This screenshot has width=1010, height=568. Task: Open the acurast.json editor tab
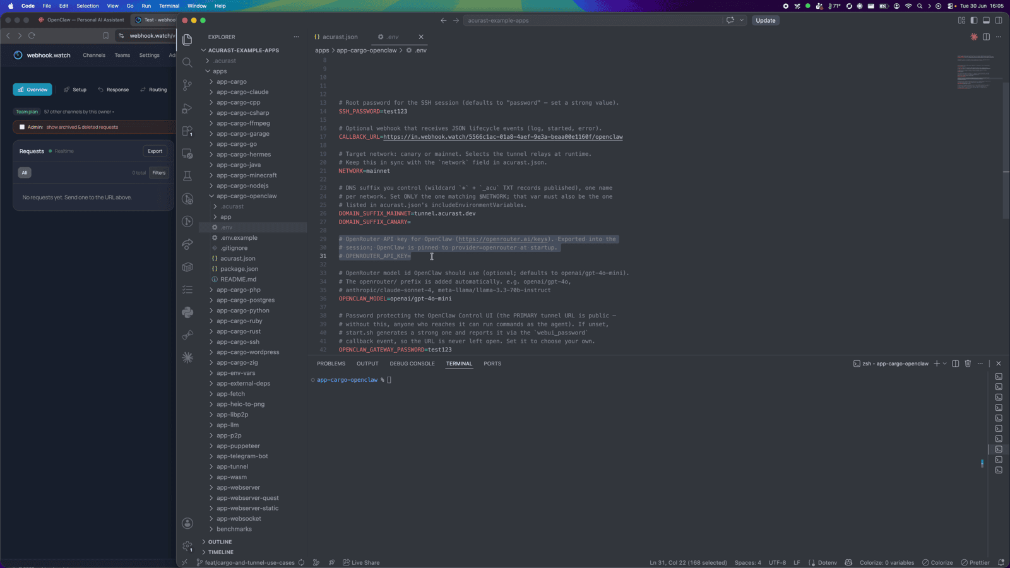tap(336, 37)
